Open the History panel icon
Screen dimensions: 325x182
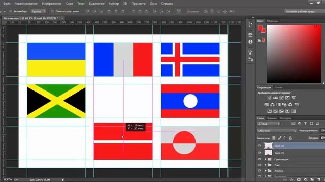(x=250, y=25)
